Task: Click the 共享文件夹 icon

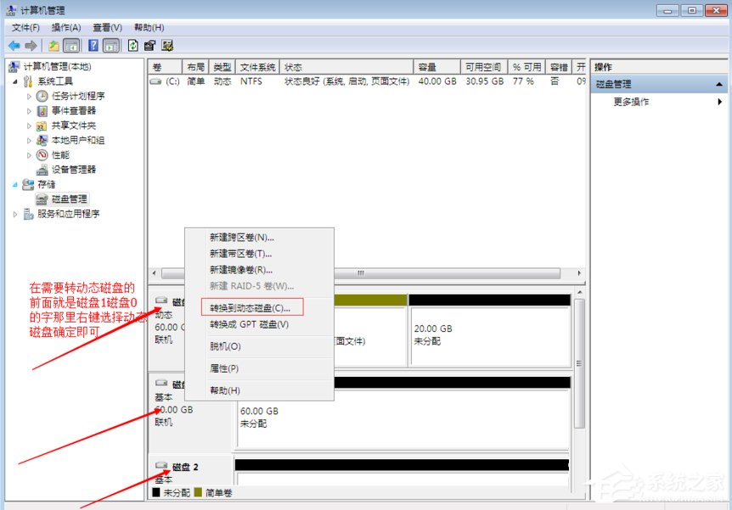Action: point(40,124)
